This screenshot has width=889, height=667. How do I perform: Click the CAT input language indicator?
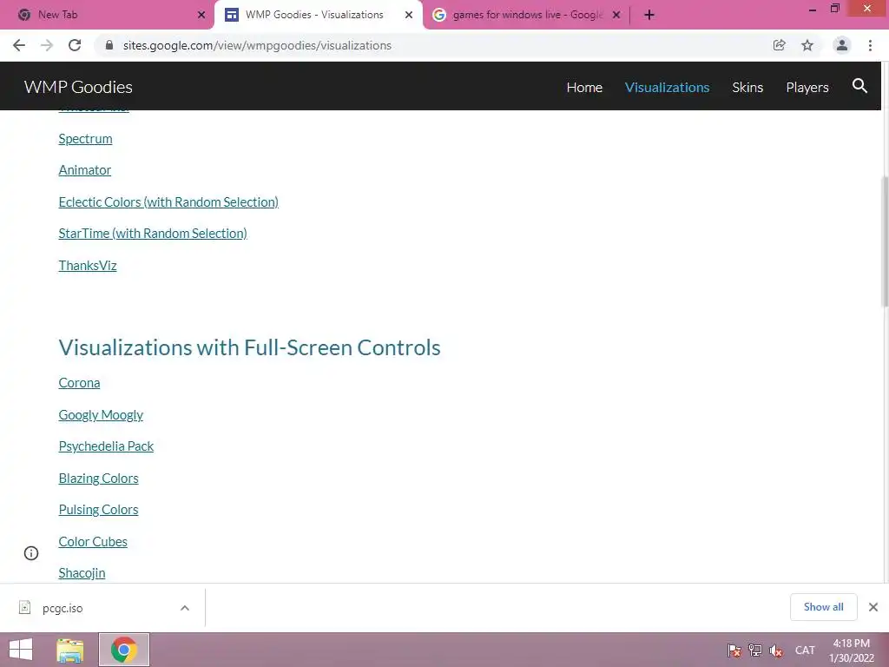805,650
